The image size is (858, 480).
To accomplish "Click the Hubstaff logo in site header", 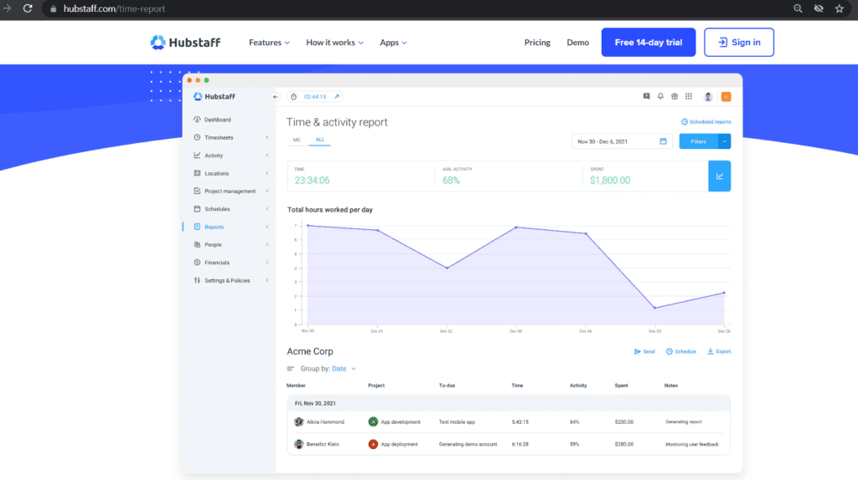I will click(185, 42).
